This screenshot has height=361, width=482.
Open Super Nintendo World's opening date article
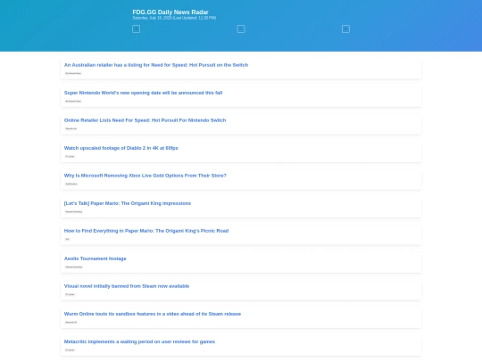(x=143, y=93)
